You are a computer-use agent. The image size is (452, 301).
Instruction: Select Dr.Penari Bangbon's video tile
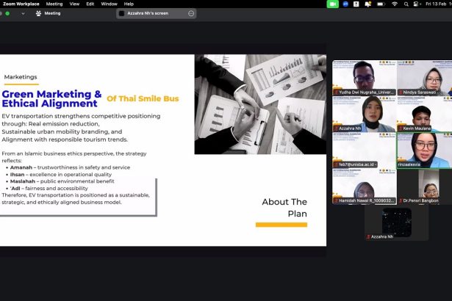point(424,186)
